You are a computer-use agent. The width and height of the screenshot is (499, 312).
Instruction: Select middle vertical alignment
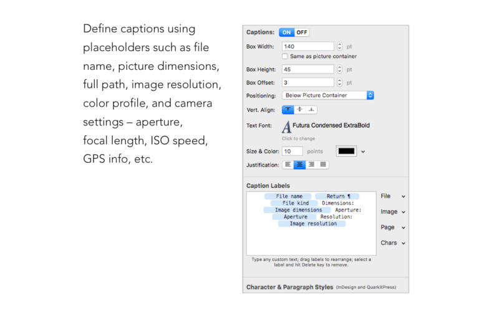pos(299,110)
